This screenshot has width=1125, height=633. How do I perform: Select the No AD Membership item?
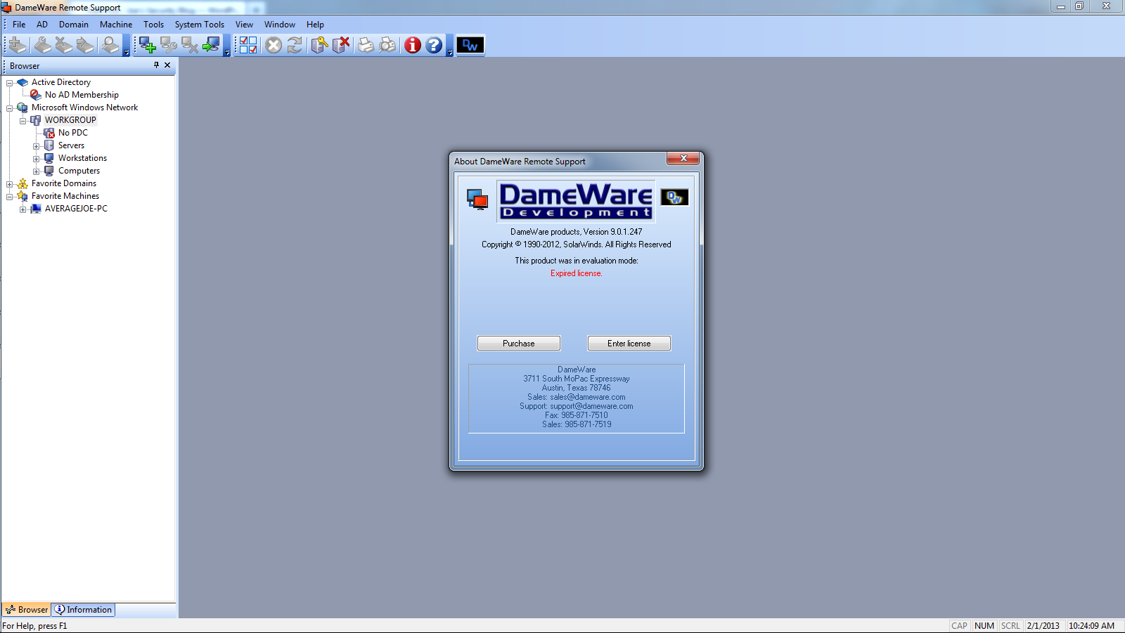(x=82, y=95)
